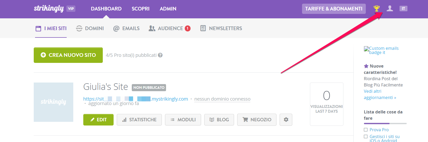The height and width of the screenshot is (142, 428).
Task: Click "aggiornato un giorno fa" text
Action: point(113,103)
